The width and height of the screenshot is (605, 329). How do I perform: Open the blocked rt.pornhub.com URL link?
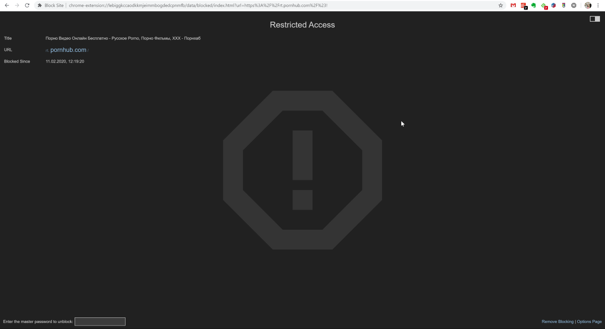coord(67,50)
